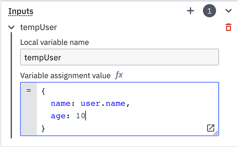The width and height of the screenshot is (238, 147).
Task: Collapse the Inputs section with header chevron
Action: 228,11
